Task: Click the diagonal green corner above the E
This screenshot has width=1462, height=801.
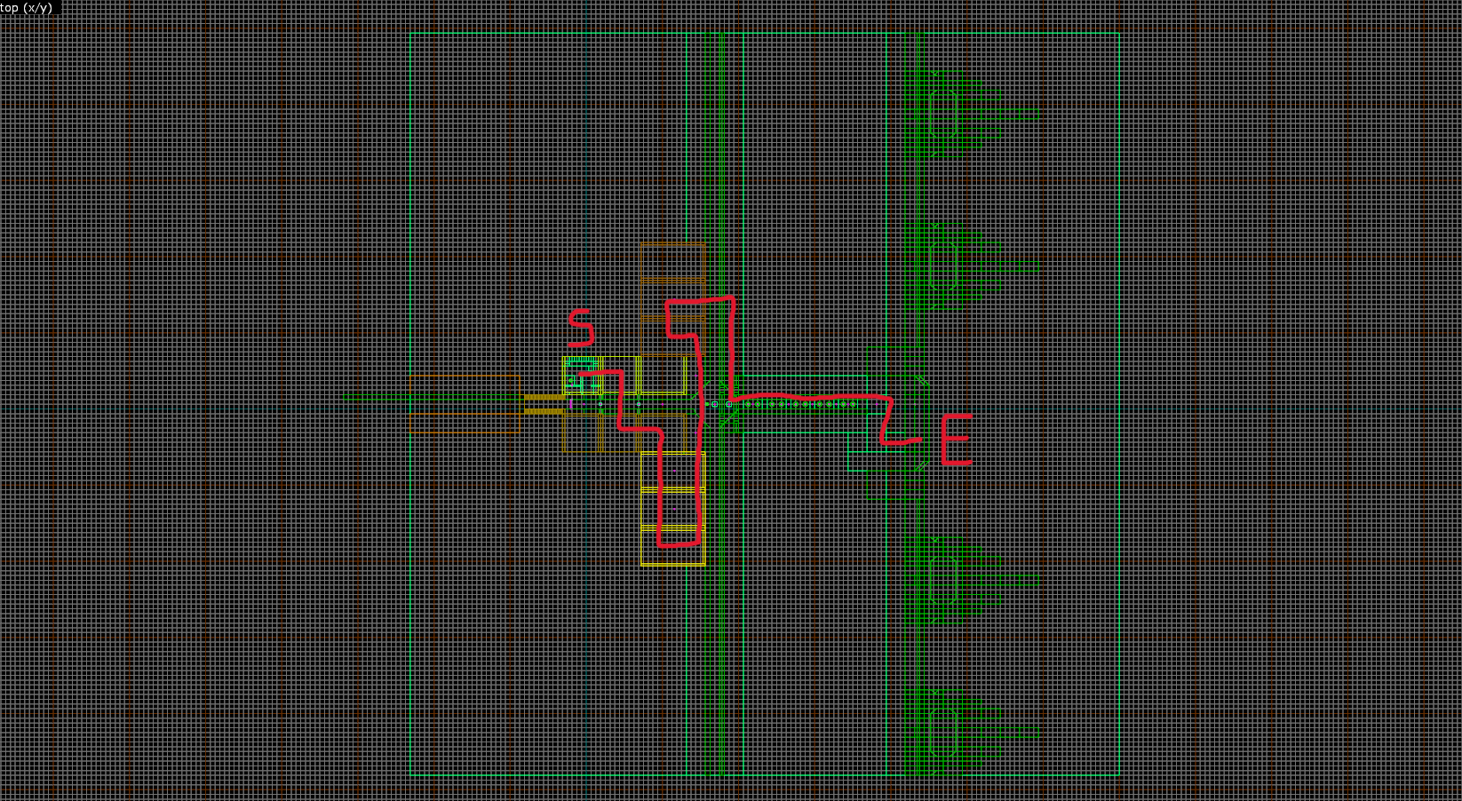Action: (x=921, y=381)
